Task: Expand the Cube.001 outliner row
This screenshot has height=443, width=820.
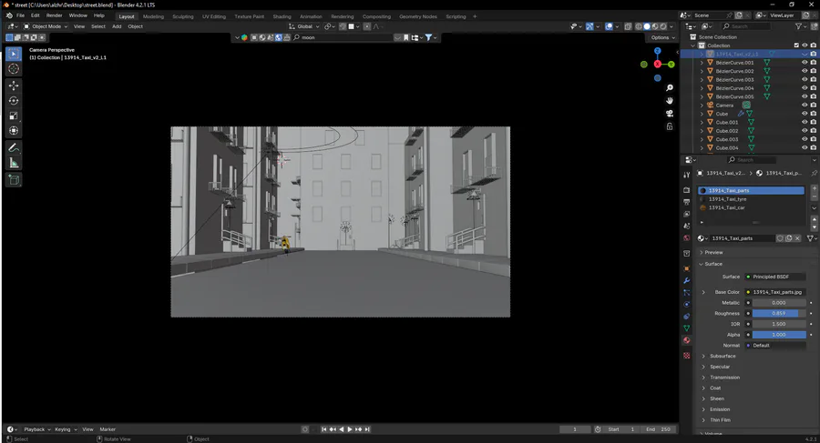Action: (x=702, y=122)
